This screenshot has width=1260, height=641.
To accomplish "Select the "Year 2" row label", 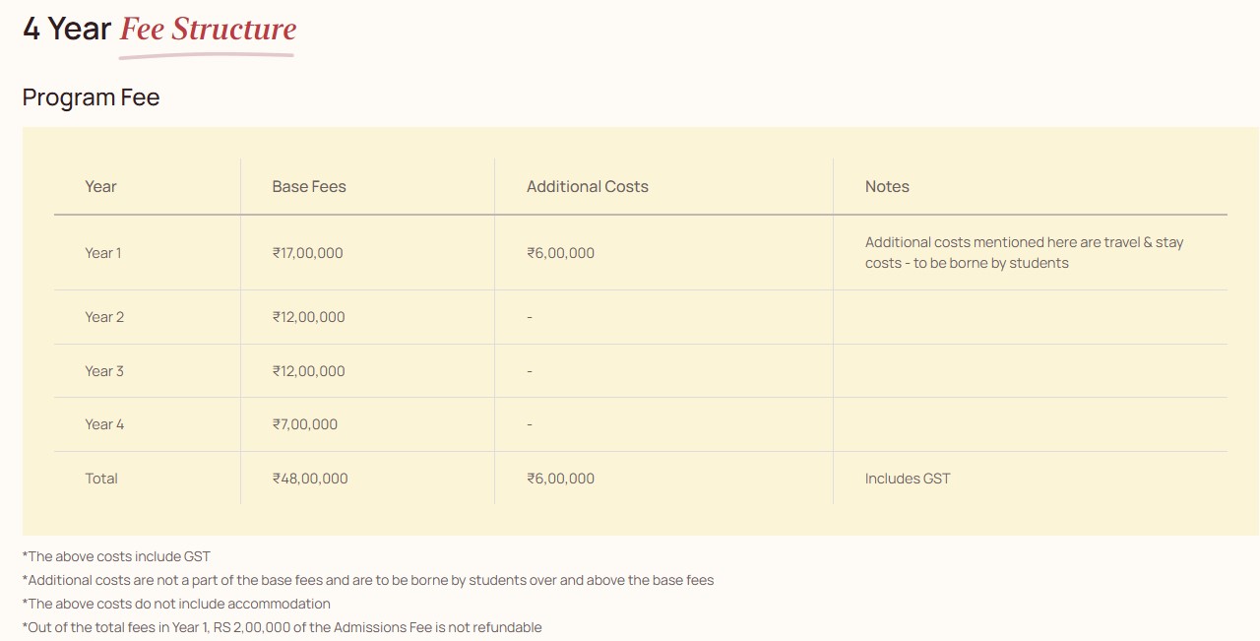I will (x=104, y=317).
